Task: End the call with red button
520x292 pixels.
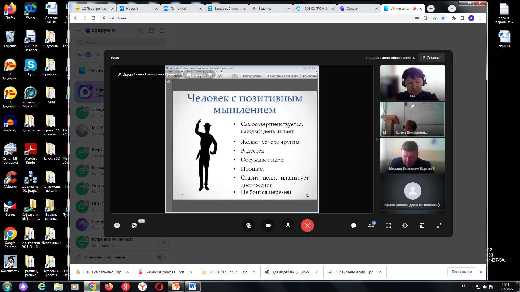Action: (x=307, y=225)
